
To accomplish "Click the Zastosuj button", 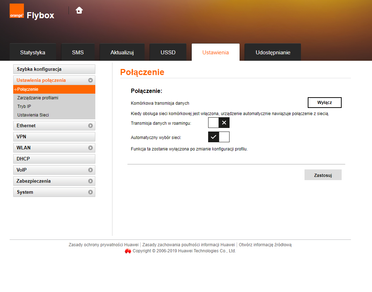I will [x=323, y=175].
